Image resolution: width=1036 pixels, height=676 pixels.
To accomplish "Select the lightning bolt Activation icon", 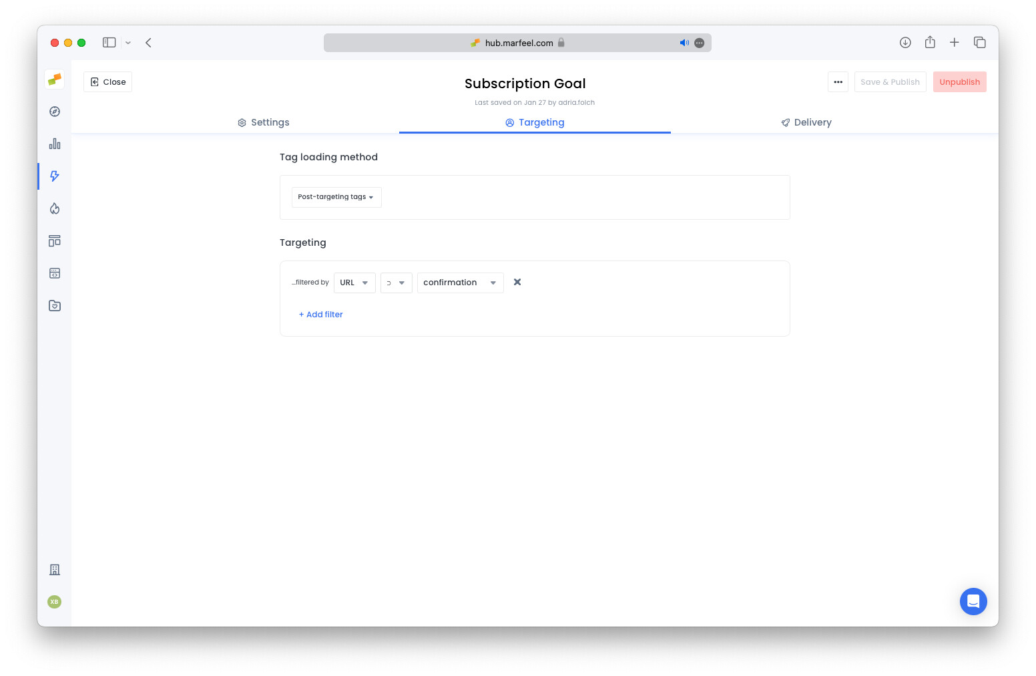I will tap(54, 176).
